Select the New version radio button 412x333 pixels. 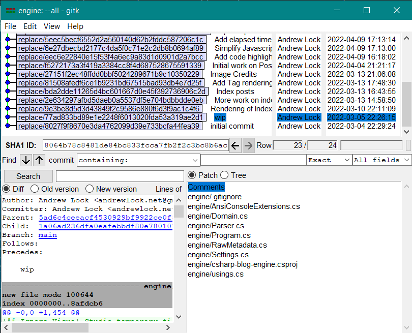click(x=90, y=189)
